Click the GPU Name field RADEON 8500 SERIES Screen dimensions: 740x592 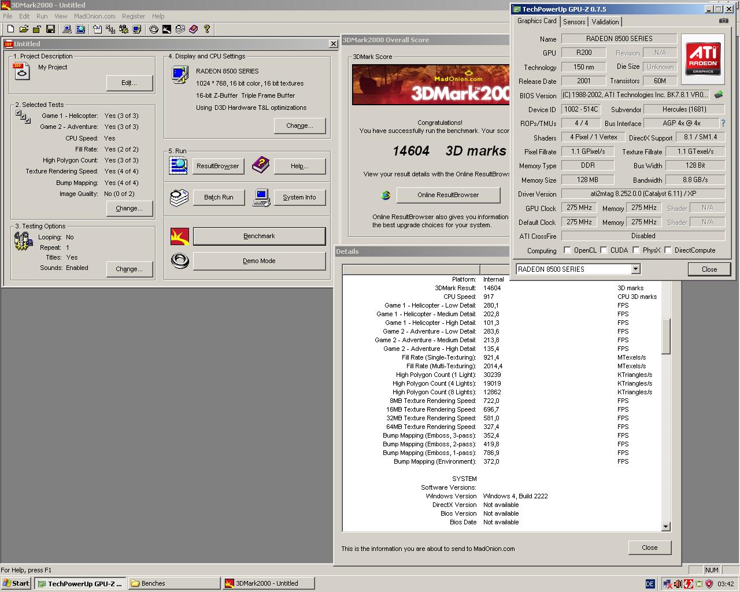(x=619, y=39)
